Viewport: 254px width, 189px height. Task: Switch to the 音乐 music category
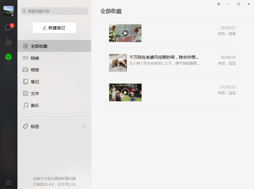click(x=35, y=105)
